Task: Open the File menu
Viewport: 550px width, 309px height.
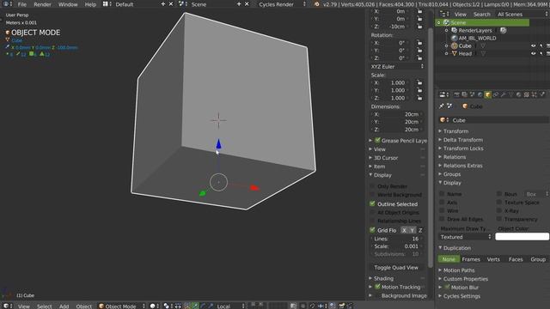Action: pos(22,4)
